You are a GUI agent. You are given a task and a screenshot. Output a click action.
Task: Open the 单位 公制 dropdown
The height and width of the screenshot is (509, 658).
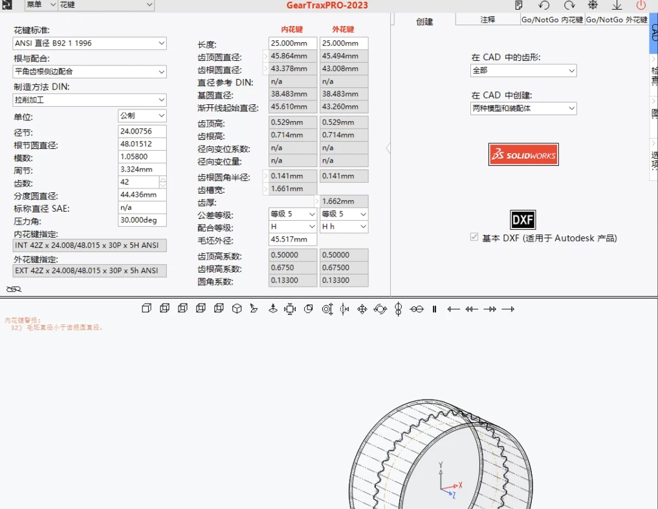142,116
